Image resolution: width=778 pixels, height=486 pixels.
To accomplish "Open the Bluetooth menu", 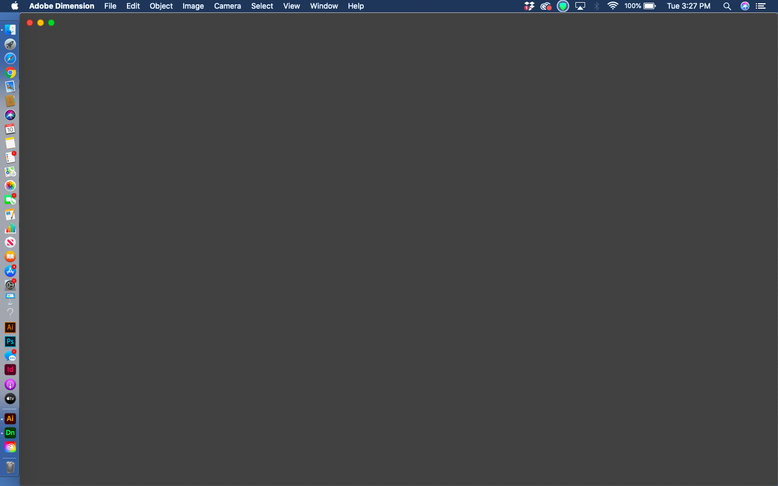I will [x=596, y=6].
